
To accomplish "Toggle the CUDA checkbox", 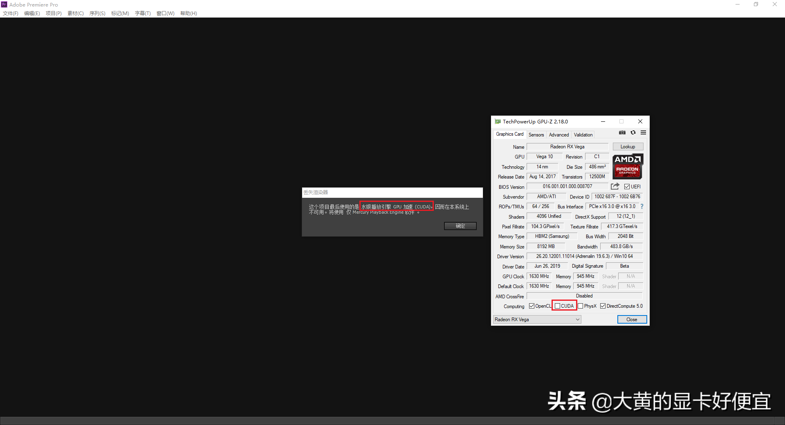I will tap(557, 306).
